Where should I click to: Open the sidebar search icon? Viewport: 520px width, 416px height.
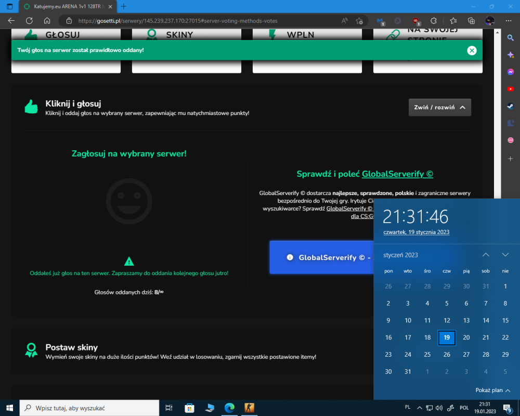(511, 37)
